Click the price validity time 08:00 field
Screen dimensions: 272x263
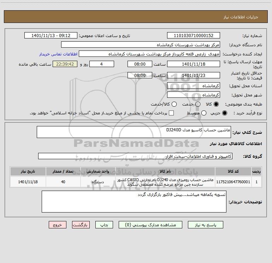pos(140,75)
